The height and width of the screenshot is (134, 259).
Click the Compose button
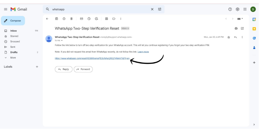point(13,21)
